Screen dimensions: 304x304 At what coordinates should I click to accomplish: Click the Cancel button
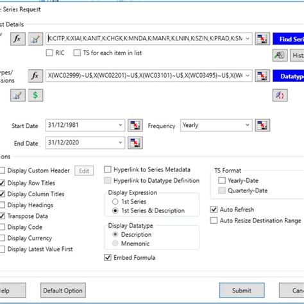292,291
